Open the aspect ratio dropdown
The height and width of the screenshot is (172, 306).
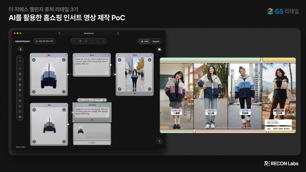point(90,100)
